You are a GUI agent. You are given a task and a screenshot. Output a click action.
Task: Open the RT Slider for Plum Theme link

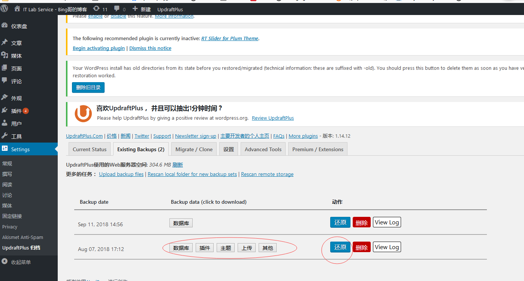pyautogui.click(x=230, y=38)
